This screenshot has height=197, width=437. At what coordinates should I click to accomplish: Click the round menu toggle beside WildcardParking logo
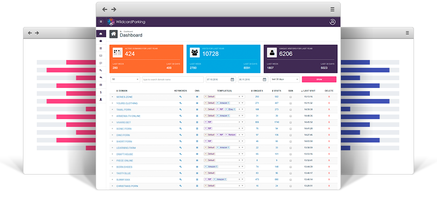[101, 22]
